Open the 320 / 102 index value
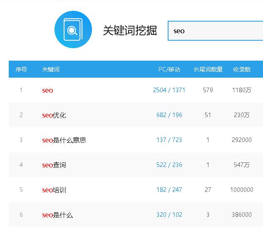Viewport: 263px width, 233px height. pos(169,215)
